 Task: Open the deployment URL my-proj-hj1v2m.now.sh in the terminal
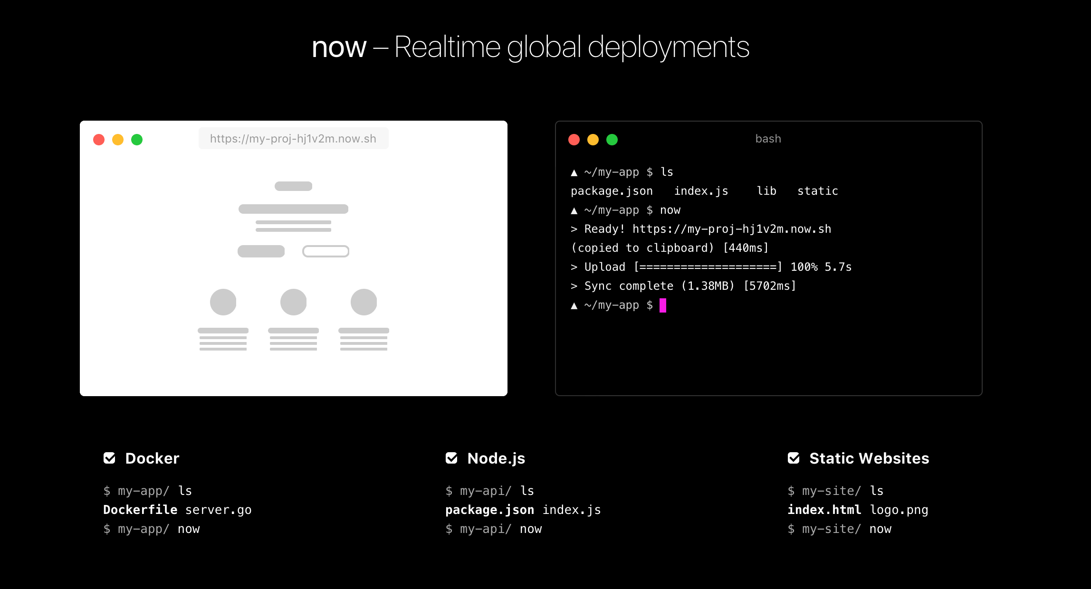tap(732, 228)
